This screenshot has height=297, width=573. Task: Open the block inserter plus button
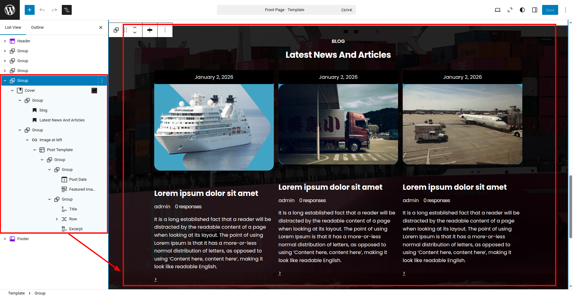pyautogui.click(x=30, y=10)
